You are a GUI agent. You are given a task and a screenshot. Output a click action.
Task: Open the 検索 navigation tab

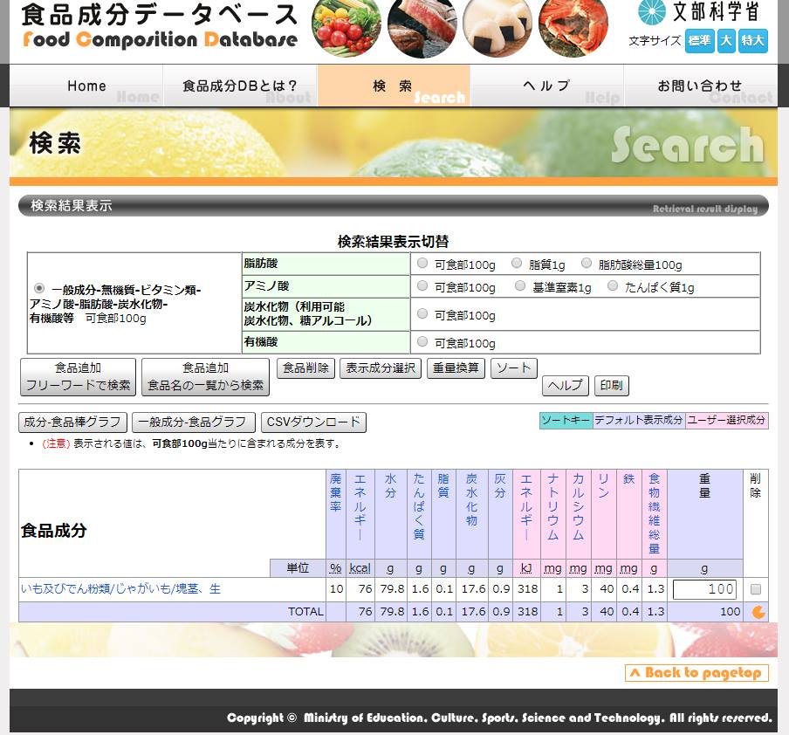[393, 86]
